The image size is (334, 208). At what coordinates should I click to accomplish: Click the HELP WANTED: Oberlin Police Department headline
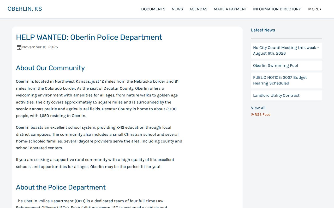[89, 37]
